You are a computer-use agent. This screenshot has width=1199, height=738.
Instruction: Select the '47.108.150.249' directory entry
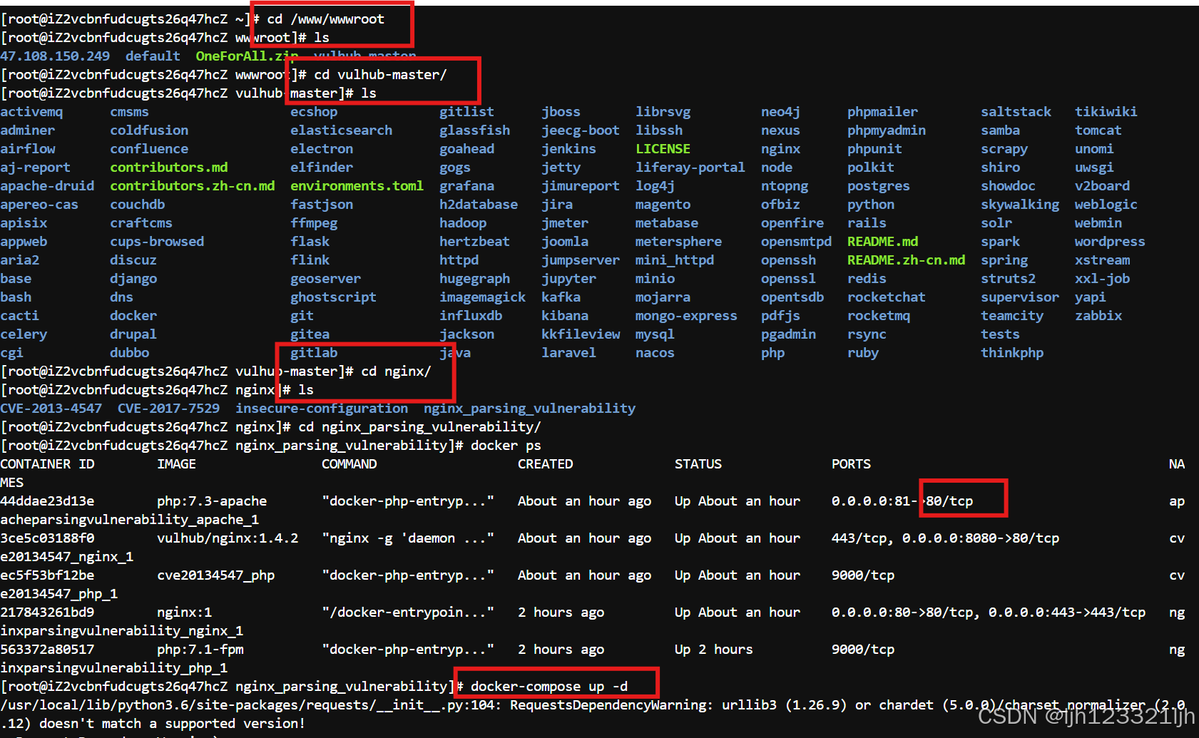pyautogui.click(x=55, y=56)
